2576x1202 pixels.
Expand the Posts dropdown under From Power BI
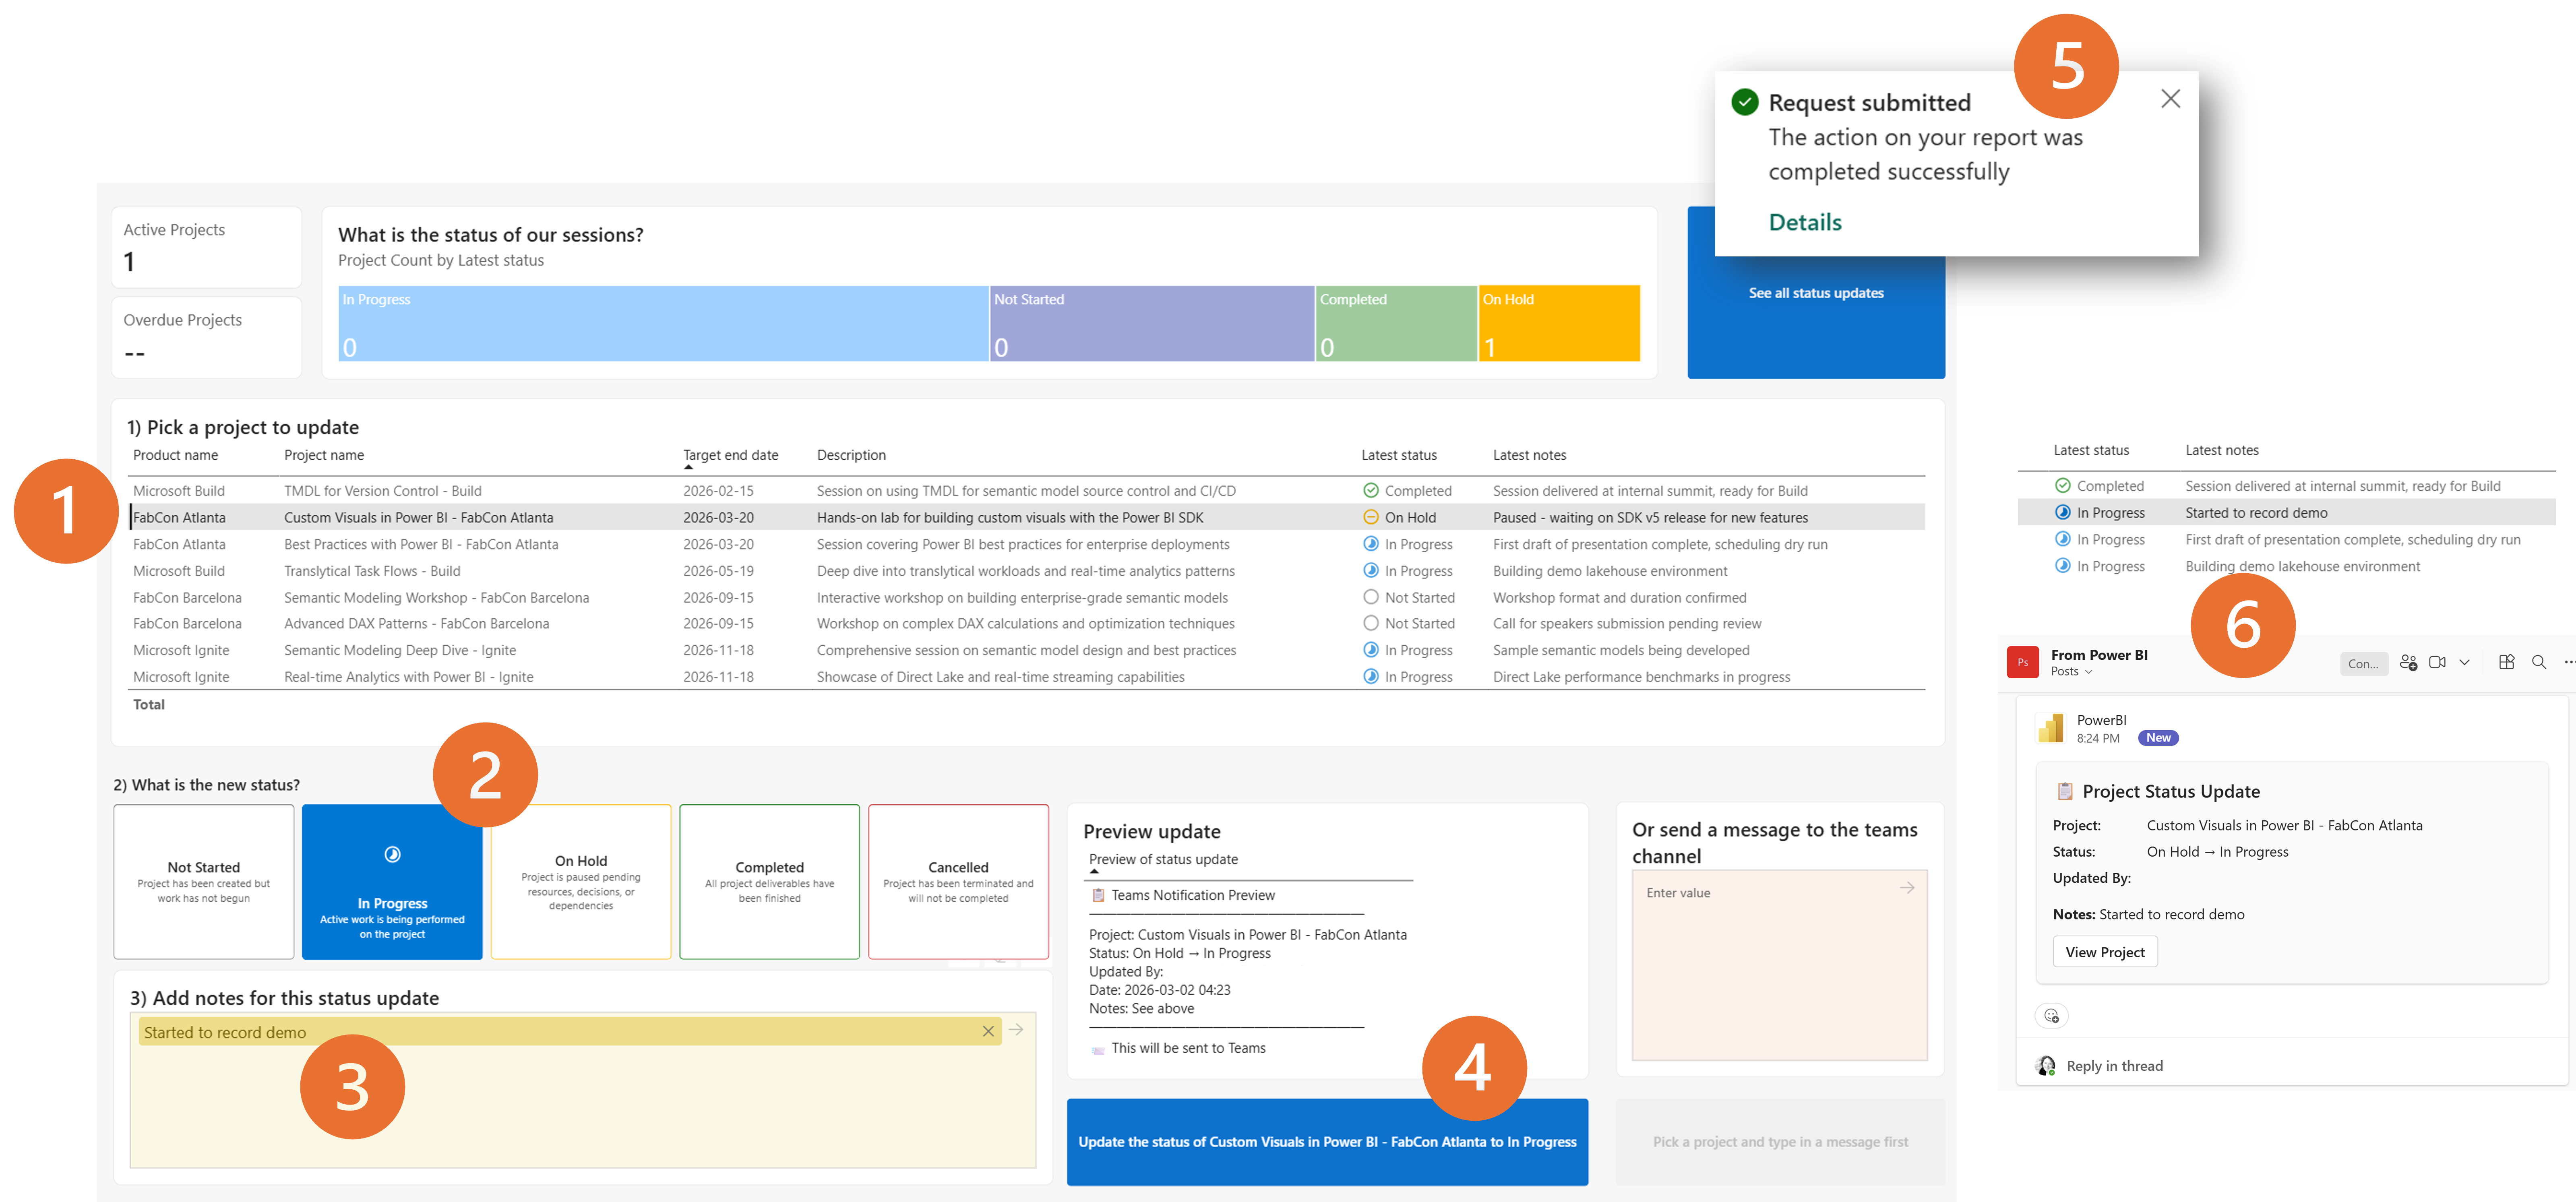[2088, 672]
